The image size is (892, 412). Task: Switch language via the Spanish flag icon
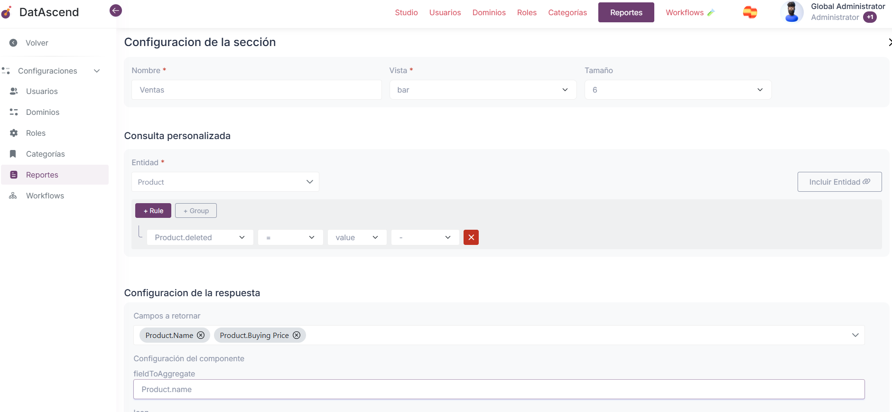click(x=750, y=12)
